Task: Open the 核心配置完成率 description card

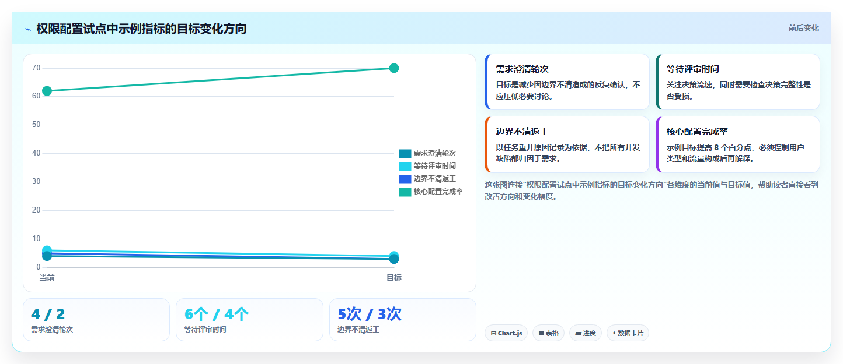Action: (738, 144)
